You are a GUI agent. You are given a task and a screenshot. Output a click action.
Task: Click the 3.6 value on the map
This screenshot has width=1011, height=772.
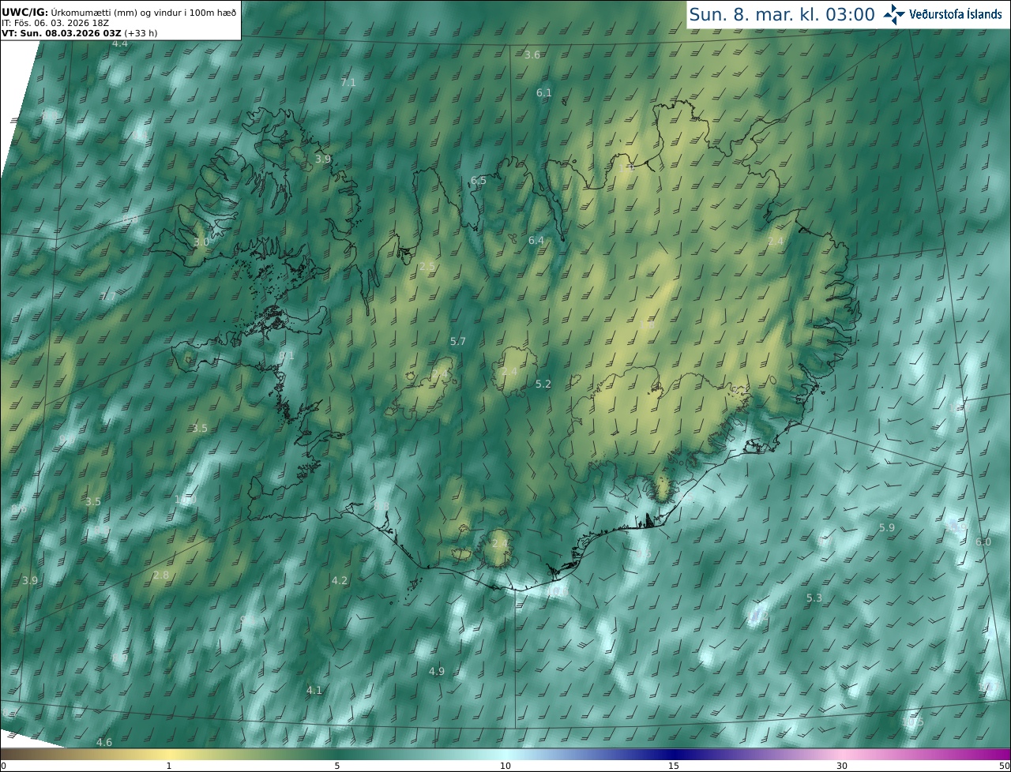coord(532,54)
